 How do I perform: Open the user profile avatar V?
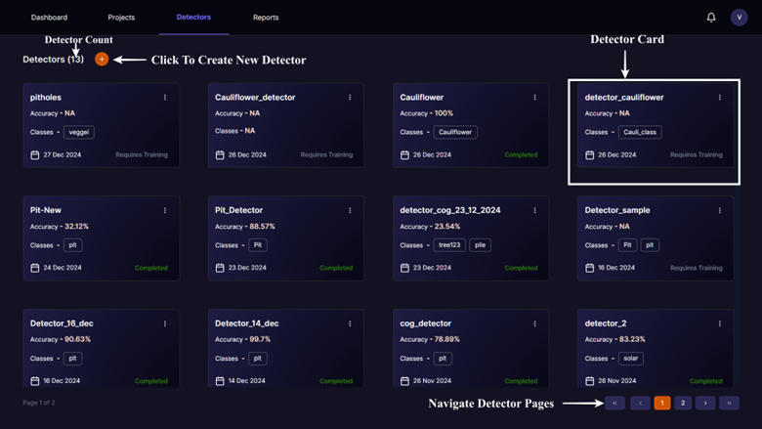coord(739,18)
